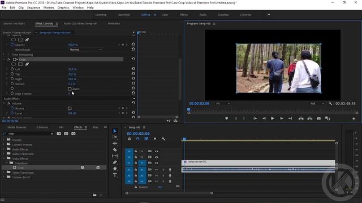The image size is (362, 203).
Task: Step back one frame in the Program monitor
Action: [x=264, y=118]
